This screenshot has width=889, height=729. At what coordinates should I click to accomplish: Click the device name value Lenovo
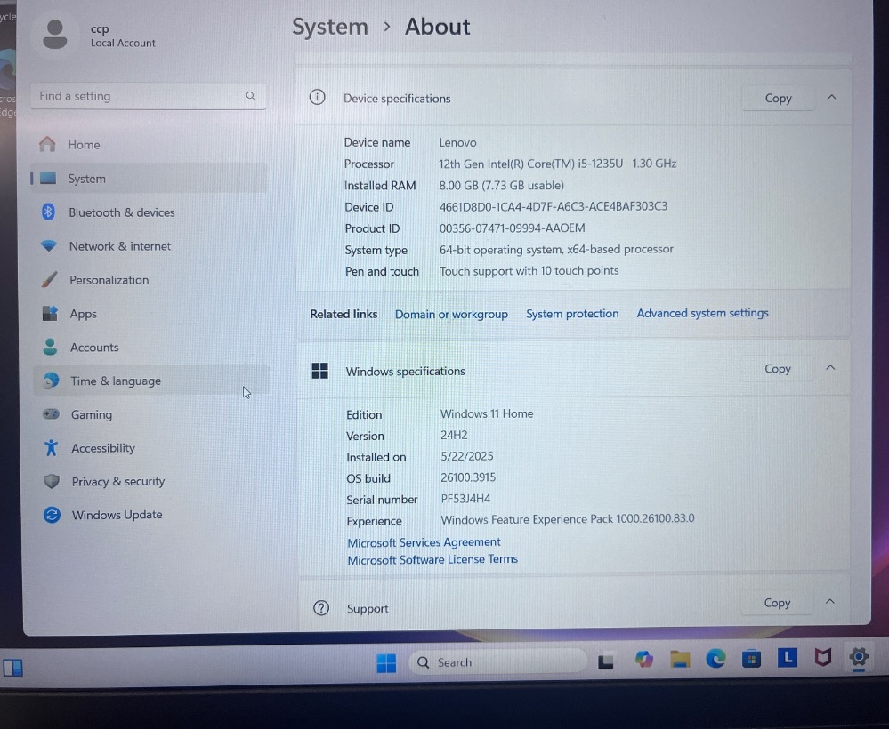tap(457, 143)
